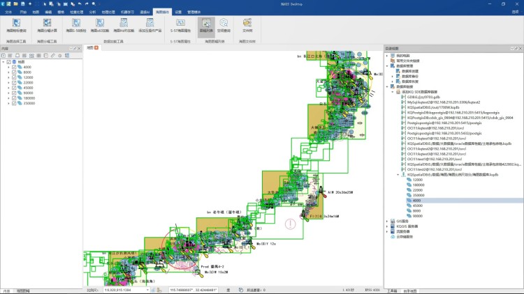Uncheck the 4000 layer checkbox

[14, 67]
